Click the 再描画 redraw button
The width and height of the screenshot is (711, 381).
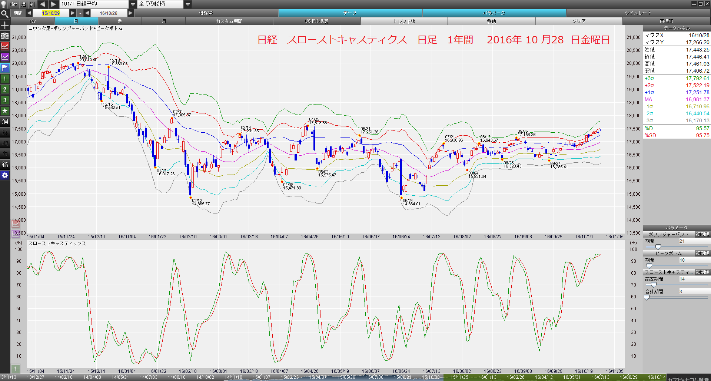tap(666, 21)
